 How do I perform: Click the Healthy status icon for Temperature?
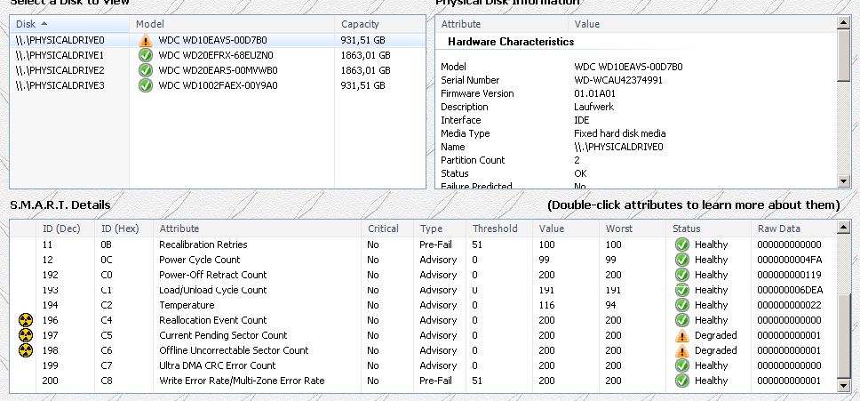pos(681,305)
